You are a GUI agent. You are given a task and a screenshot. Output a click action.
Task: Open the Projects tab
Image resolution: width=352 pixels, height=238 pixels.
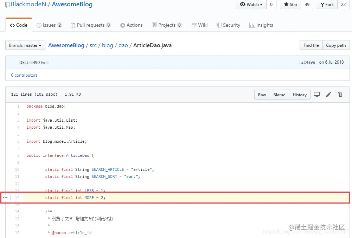point(167,25)
